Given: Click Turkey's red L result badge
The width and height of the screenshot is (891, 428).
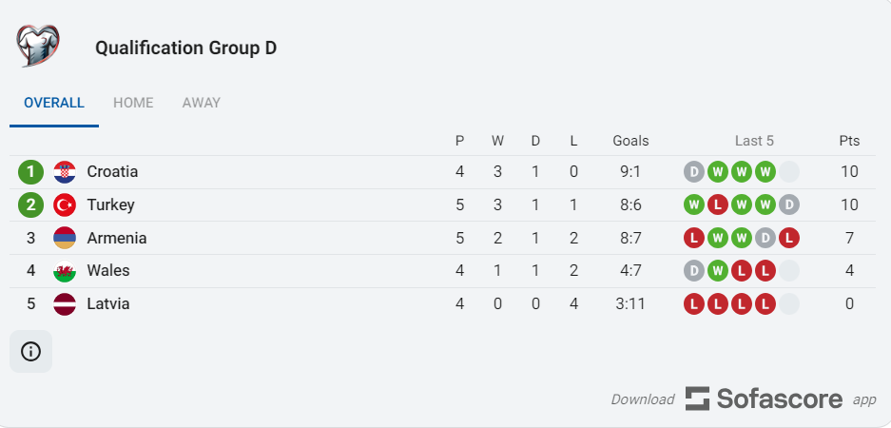Looking at the screenshot, I should coord(718,205).
